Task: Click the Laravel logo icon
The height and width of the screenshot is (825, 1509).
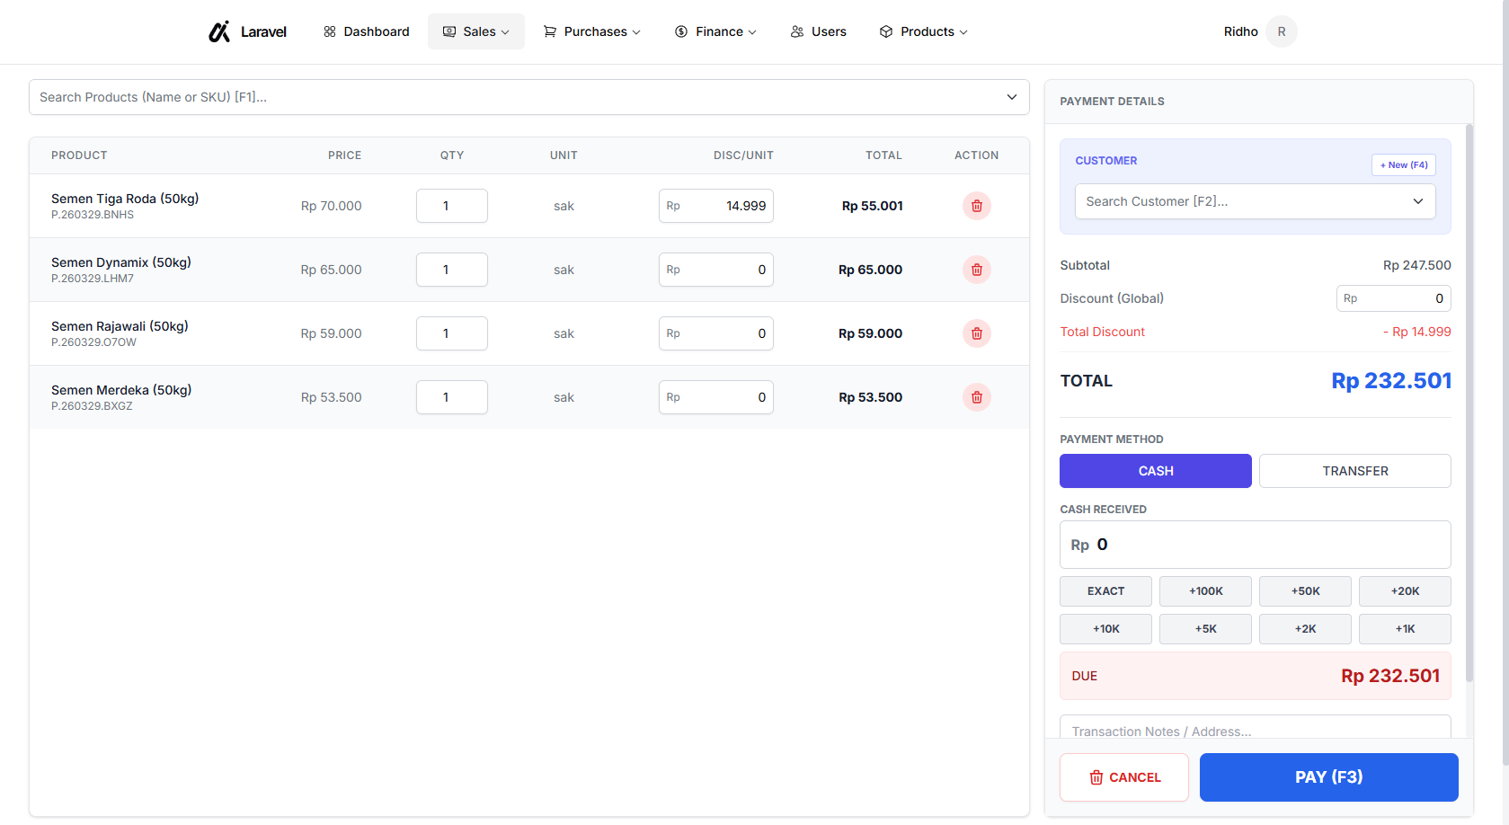Action: pyautogui.click(x=219, y=31)
